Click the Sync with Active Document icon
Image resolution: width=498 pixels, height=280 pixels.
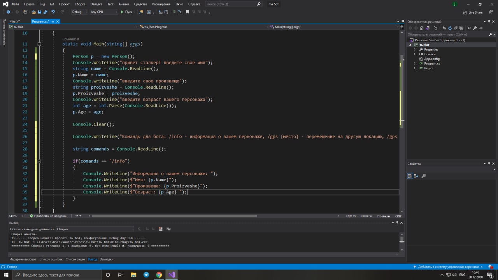[x=444, y=28]
